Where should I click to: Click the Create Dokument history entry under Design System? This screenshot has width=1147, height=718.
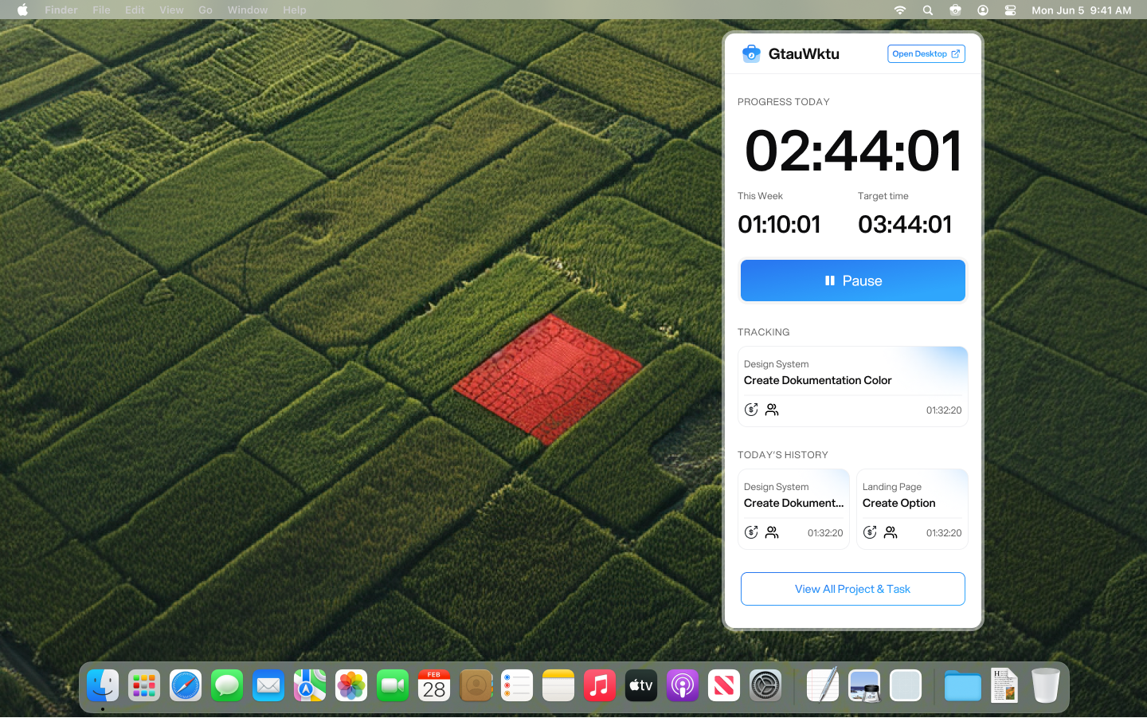click(x=793, y=508)
